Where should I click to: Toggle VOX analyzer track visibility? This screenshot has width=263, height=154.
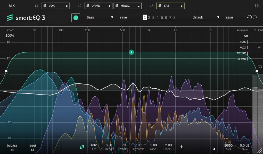(x=244, y=48)
